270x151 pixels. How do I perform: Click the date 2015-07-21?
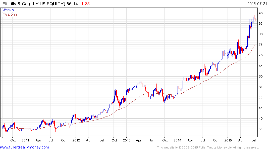(x=257, y=4)
